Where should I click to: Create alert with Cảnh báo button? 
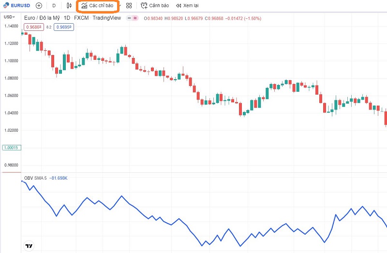pos(155,5)
